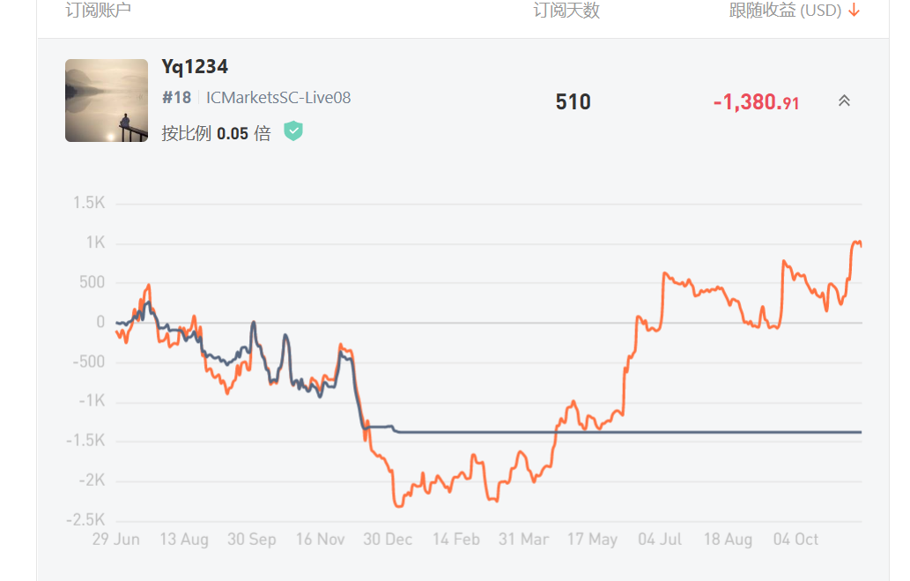Click the 30 Dec date on chart axis
The image size is (910, 581).
click(388, 540)
